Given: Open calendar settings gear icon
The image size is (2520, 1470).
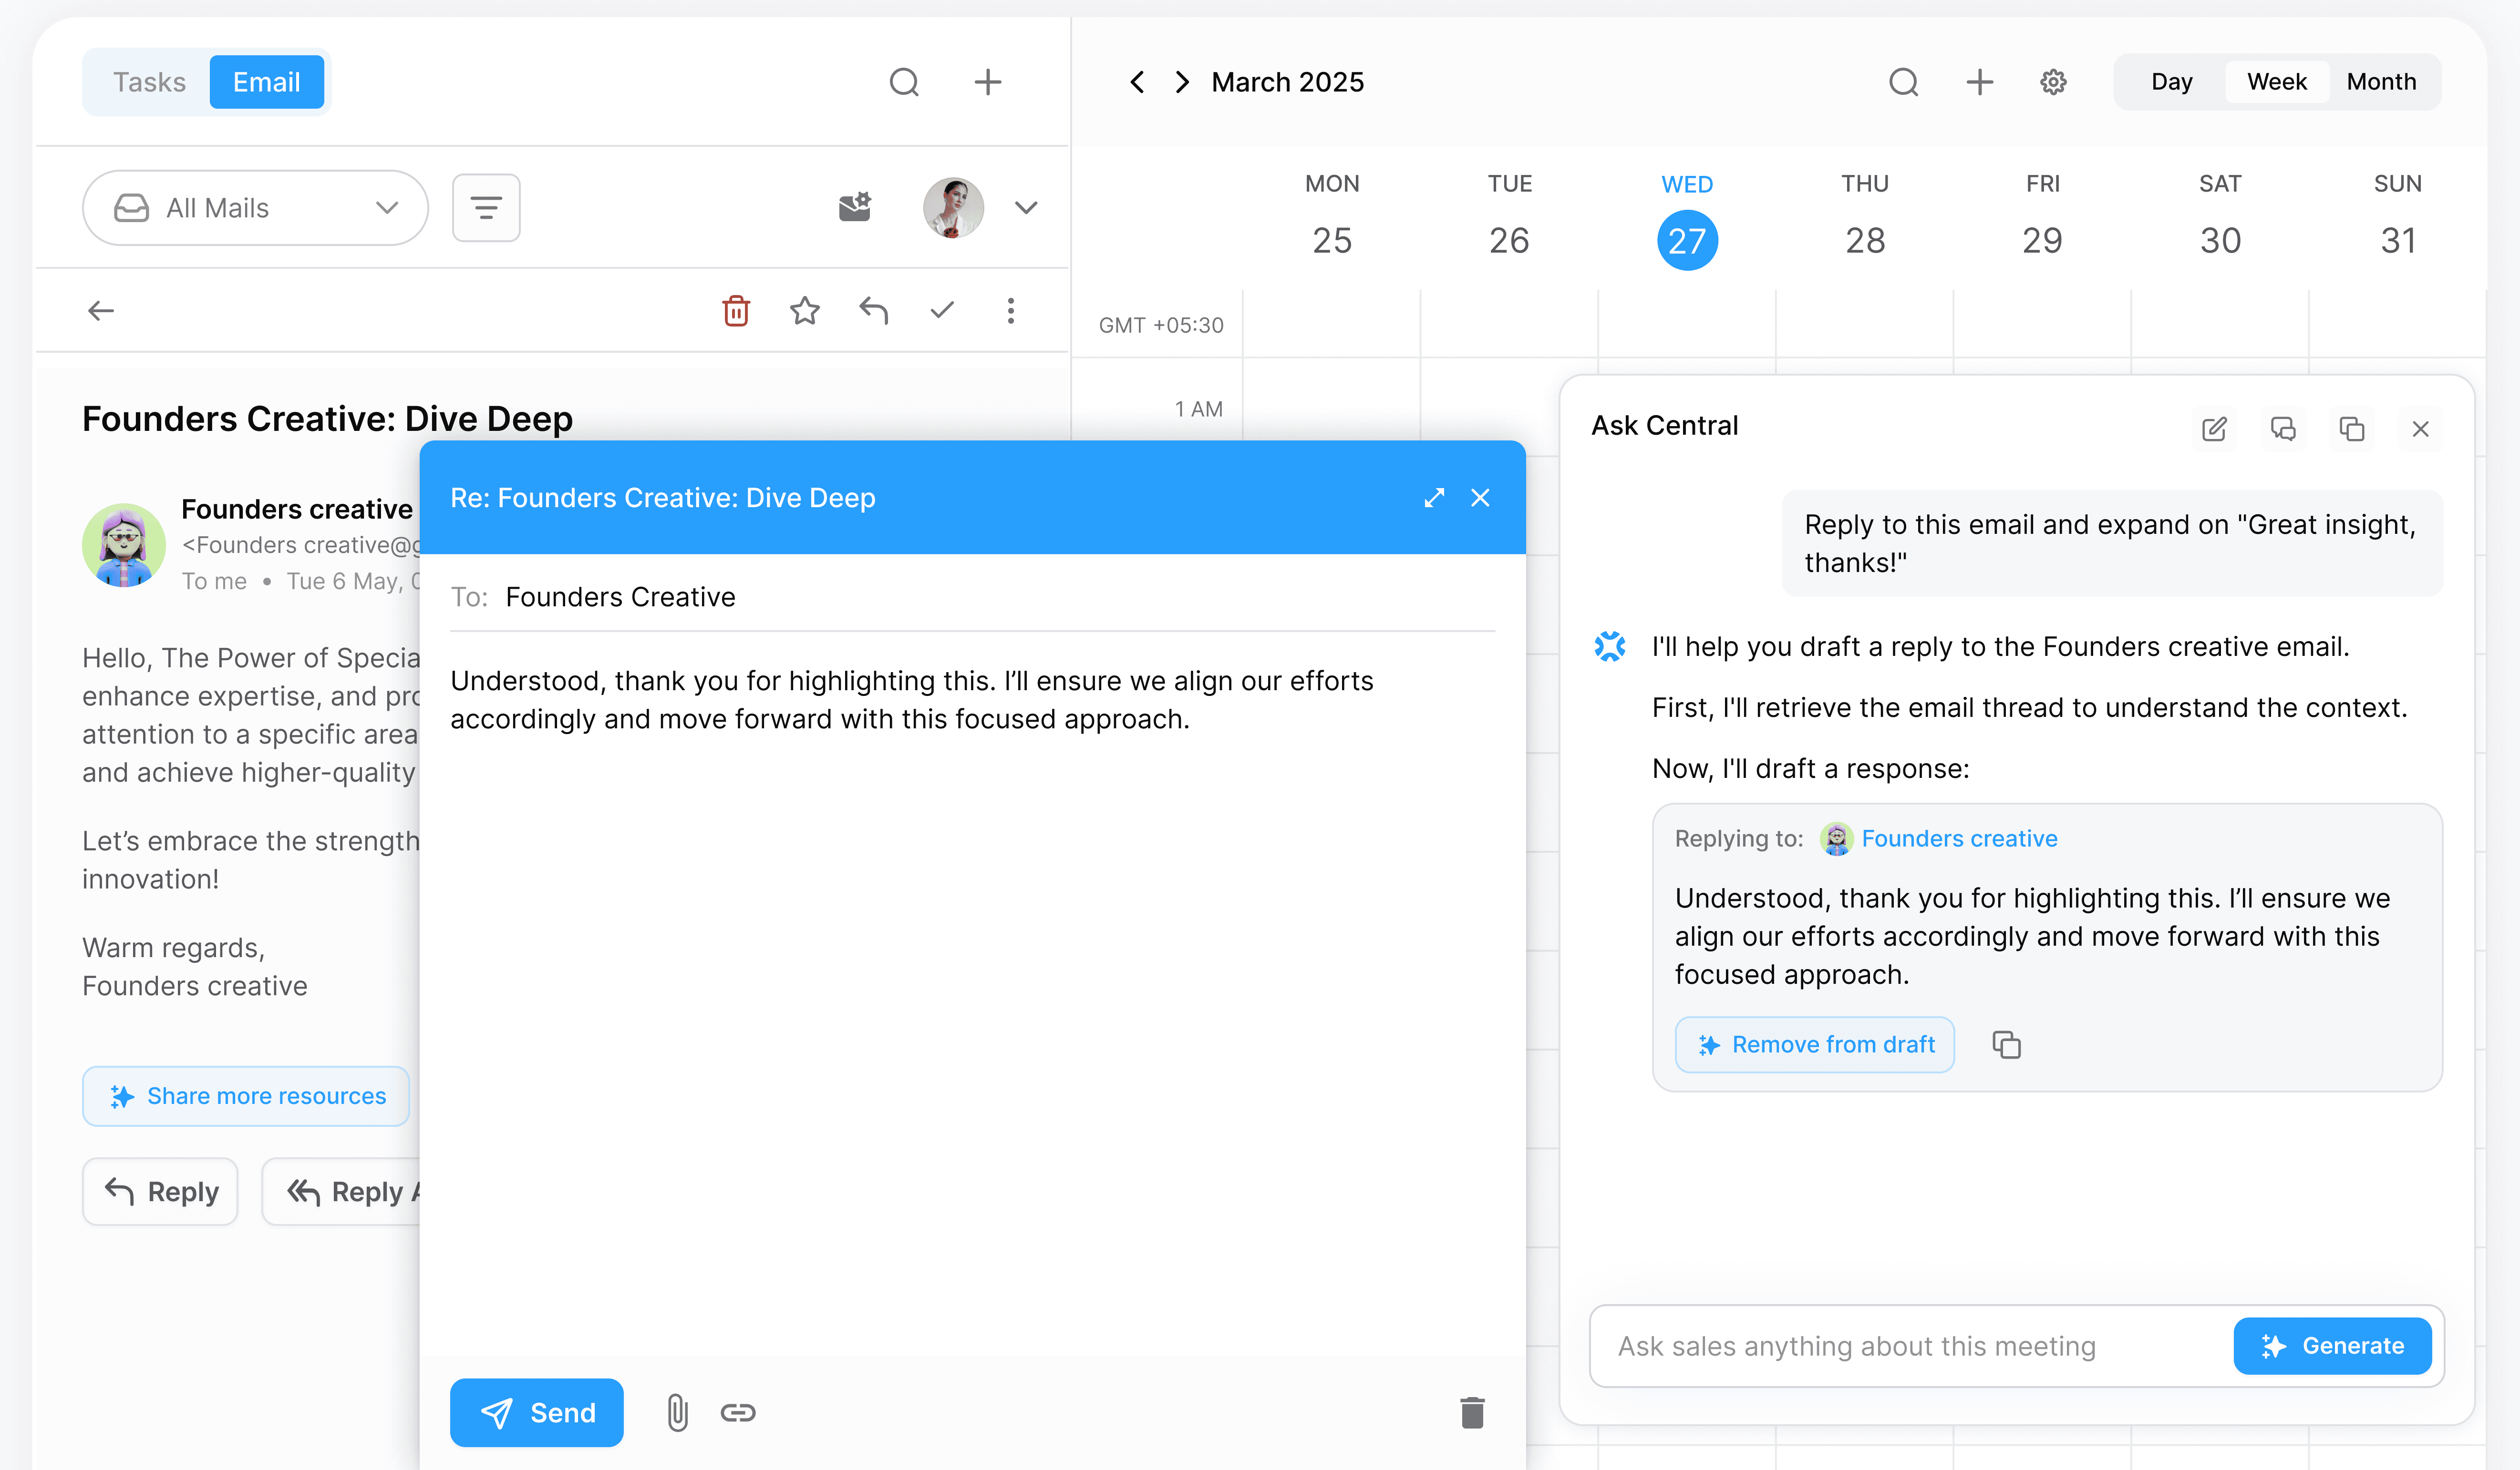Looking at the screenshot, I should pyautogui.click(x=2052, y=82).
